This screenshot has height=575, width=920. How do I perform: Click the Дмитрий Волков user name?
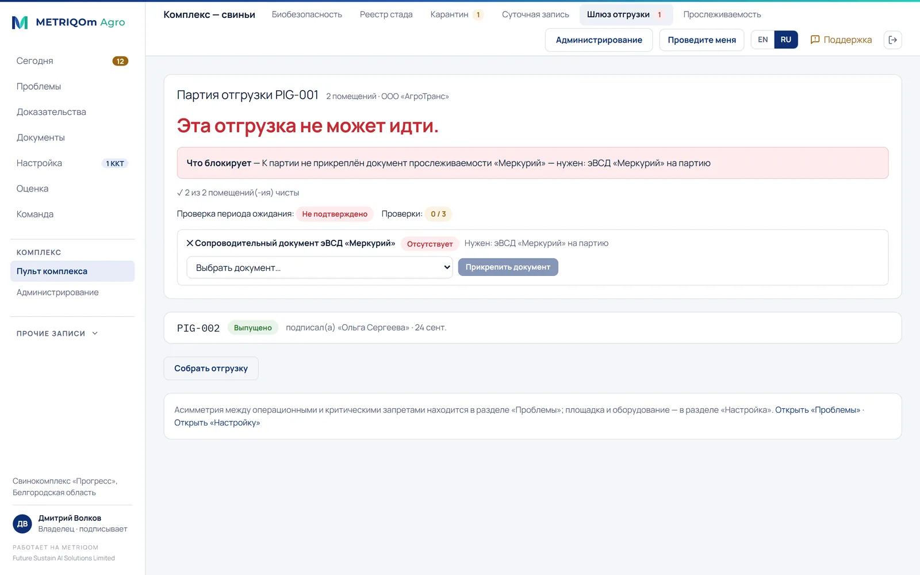(x=70, y=518)
